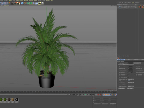Image resolution: width=144 pixels, height=108 pixels.
Task: Click the Render View clapperboard icon
Action: (x=13, y=3)
